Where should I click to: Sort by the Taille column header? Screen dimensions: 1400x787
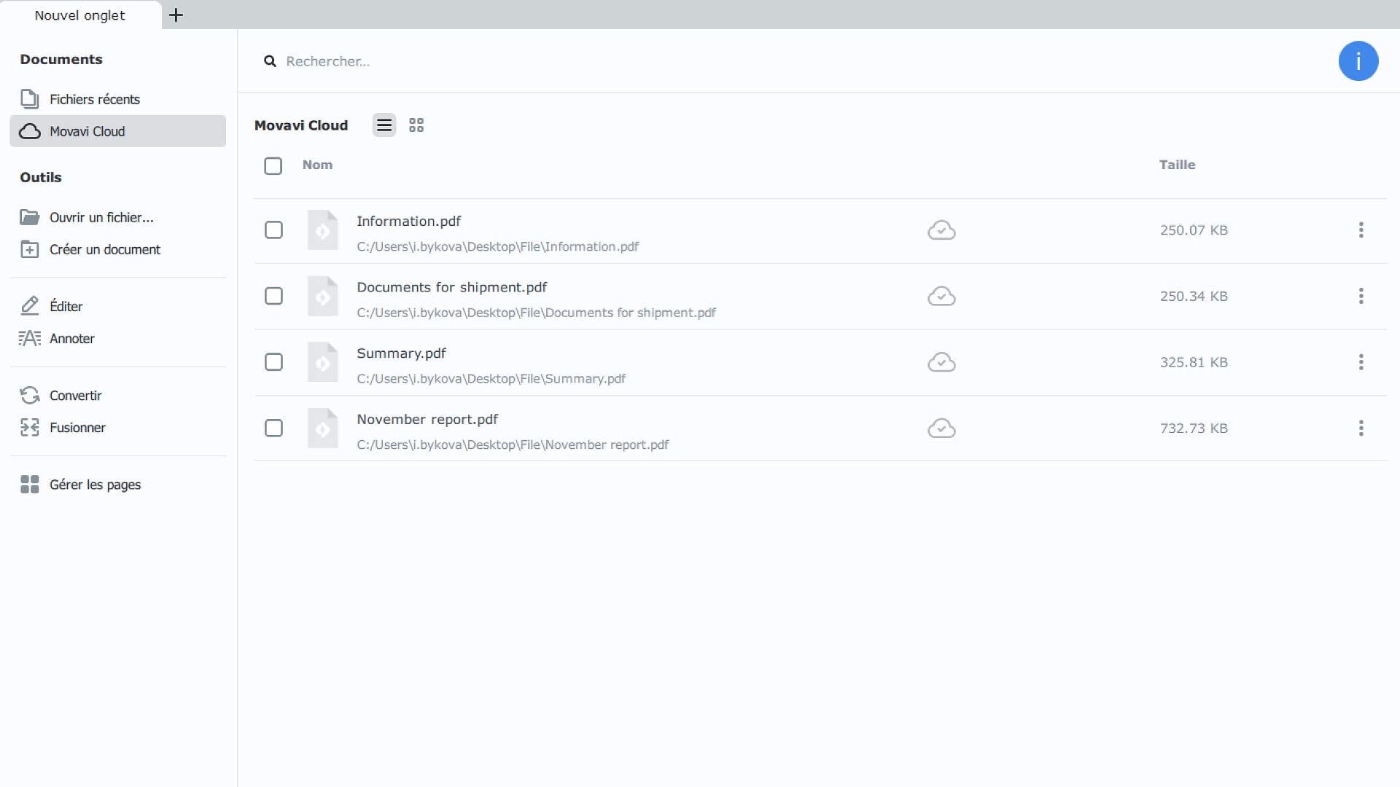point(1177,165)
